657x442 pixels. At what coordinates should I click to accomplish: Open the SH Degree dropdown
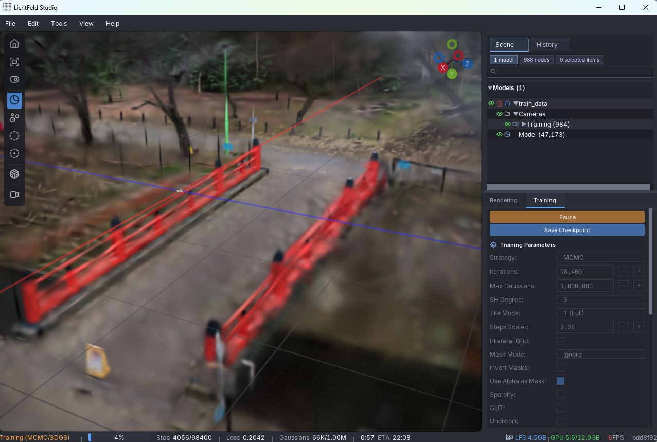(x=600, y=299)
